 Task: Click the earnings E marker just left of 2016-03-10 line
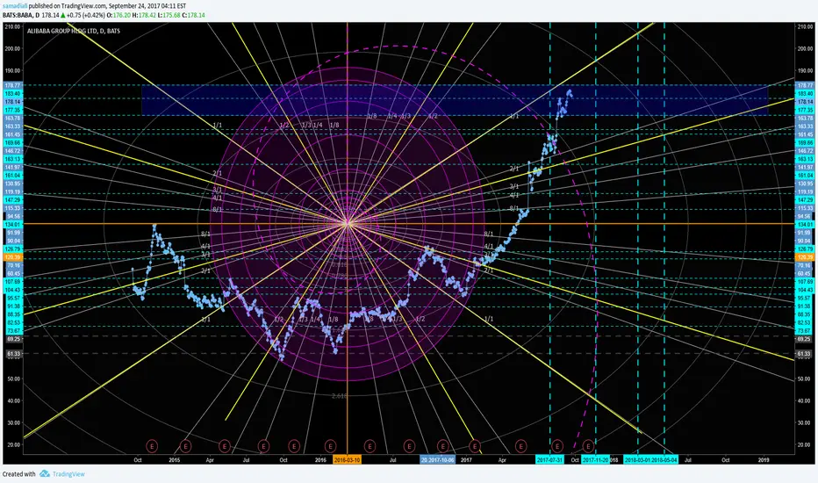[330, 446]
